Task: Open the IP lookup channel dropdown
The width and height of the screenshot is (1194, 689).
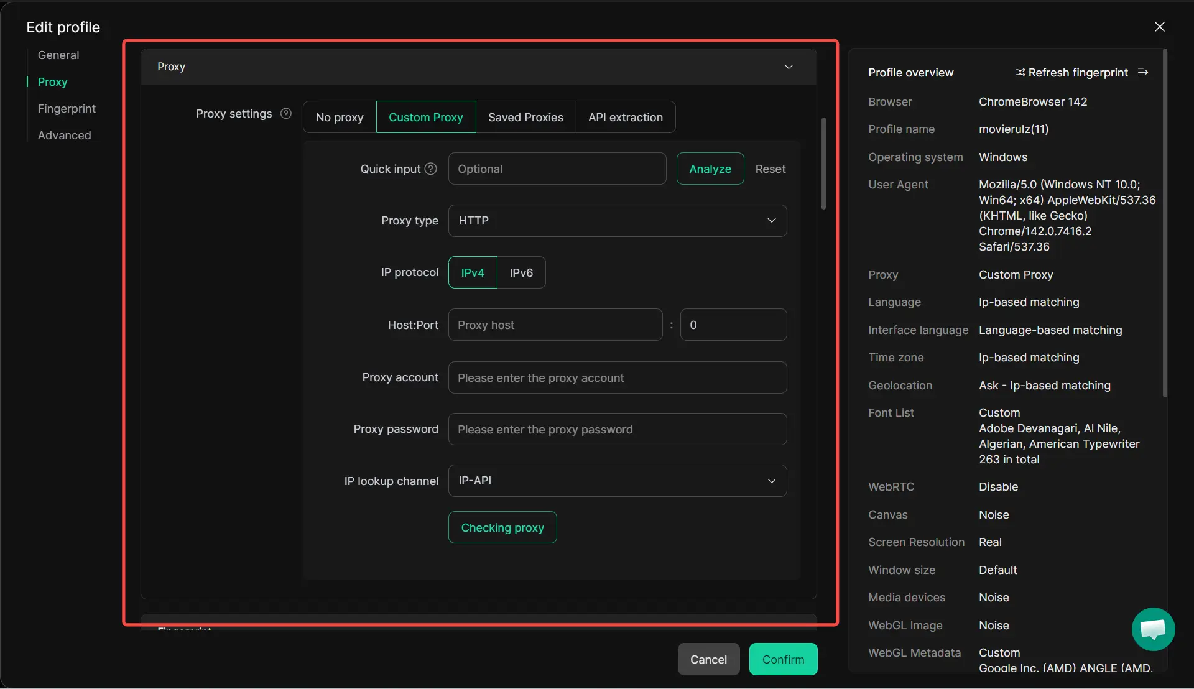Action: pos(617,481)
